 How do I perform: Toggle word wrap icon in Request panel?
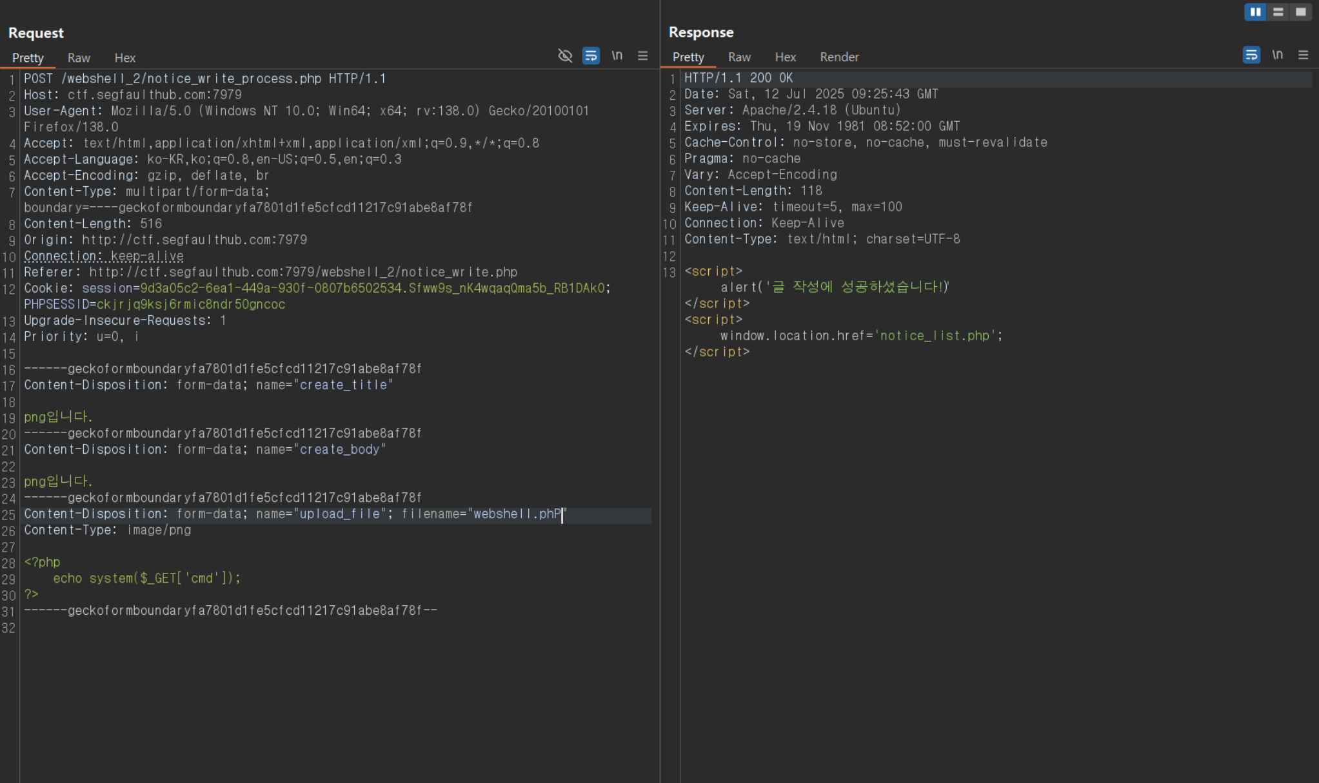(x=591, y=56)
